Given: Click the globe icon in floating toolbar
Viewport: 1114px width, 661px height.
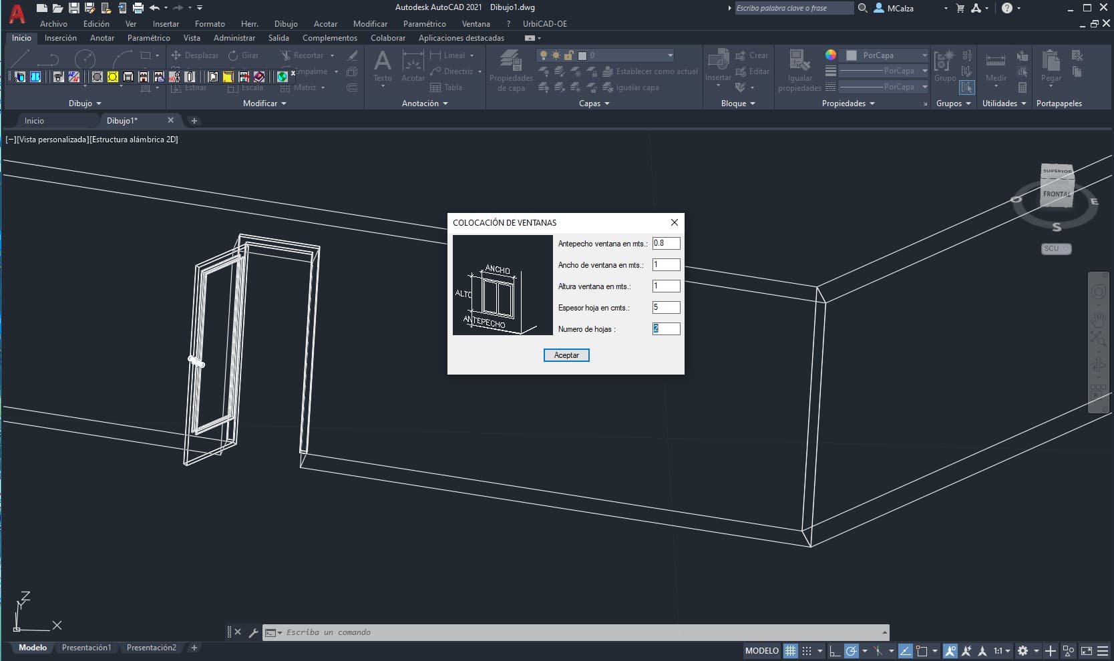Looking at the screenshot, I should click(x=282, y=77).
